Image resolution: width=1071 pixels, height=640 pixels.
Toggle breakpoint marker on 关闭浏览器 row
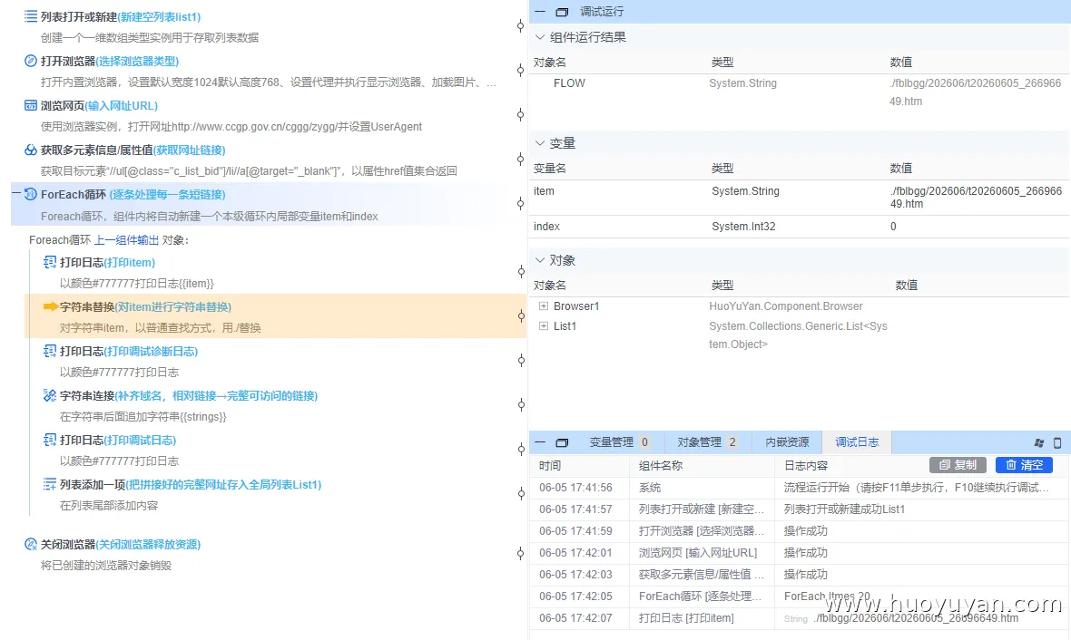coord(520,553)
